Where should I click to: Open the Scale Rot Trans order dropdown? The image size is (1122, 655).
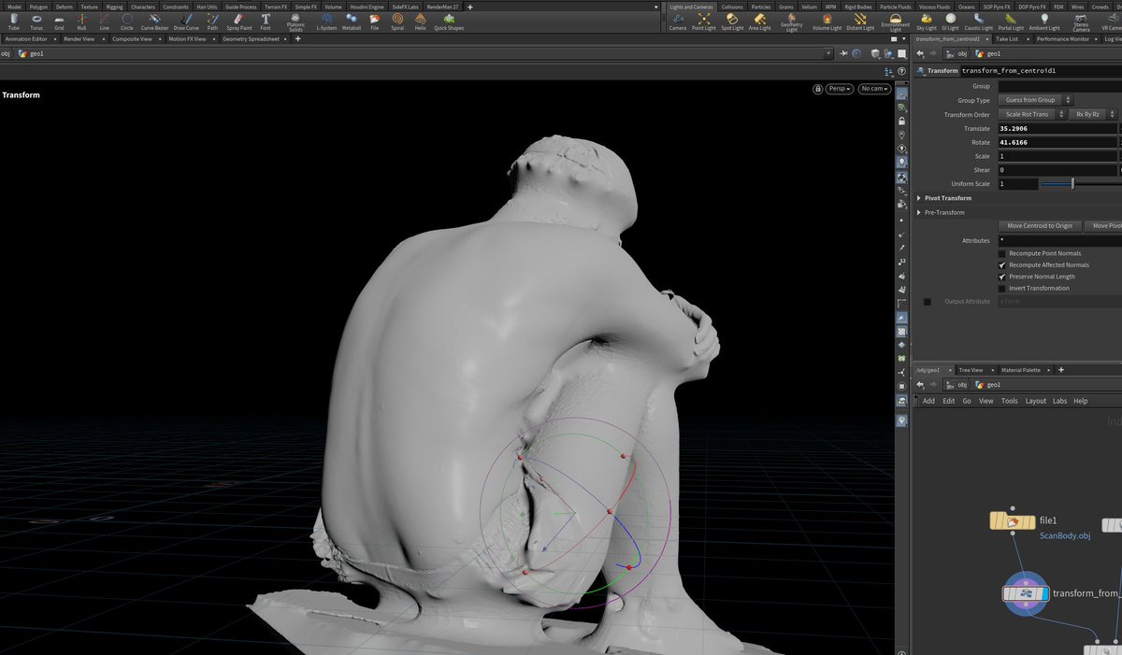pyautogui.click(x=1032, y=114)
